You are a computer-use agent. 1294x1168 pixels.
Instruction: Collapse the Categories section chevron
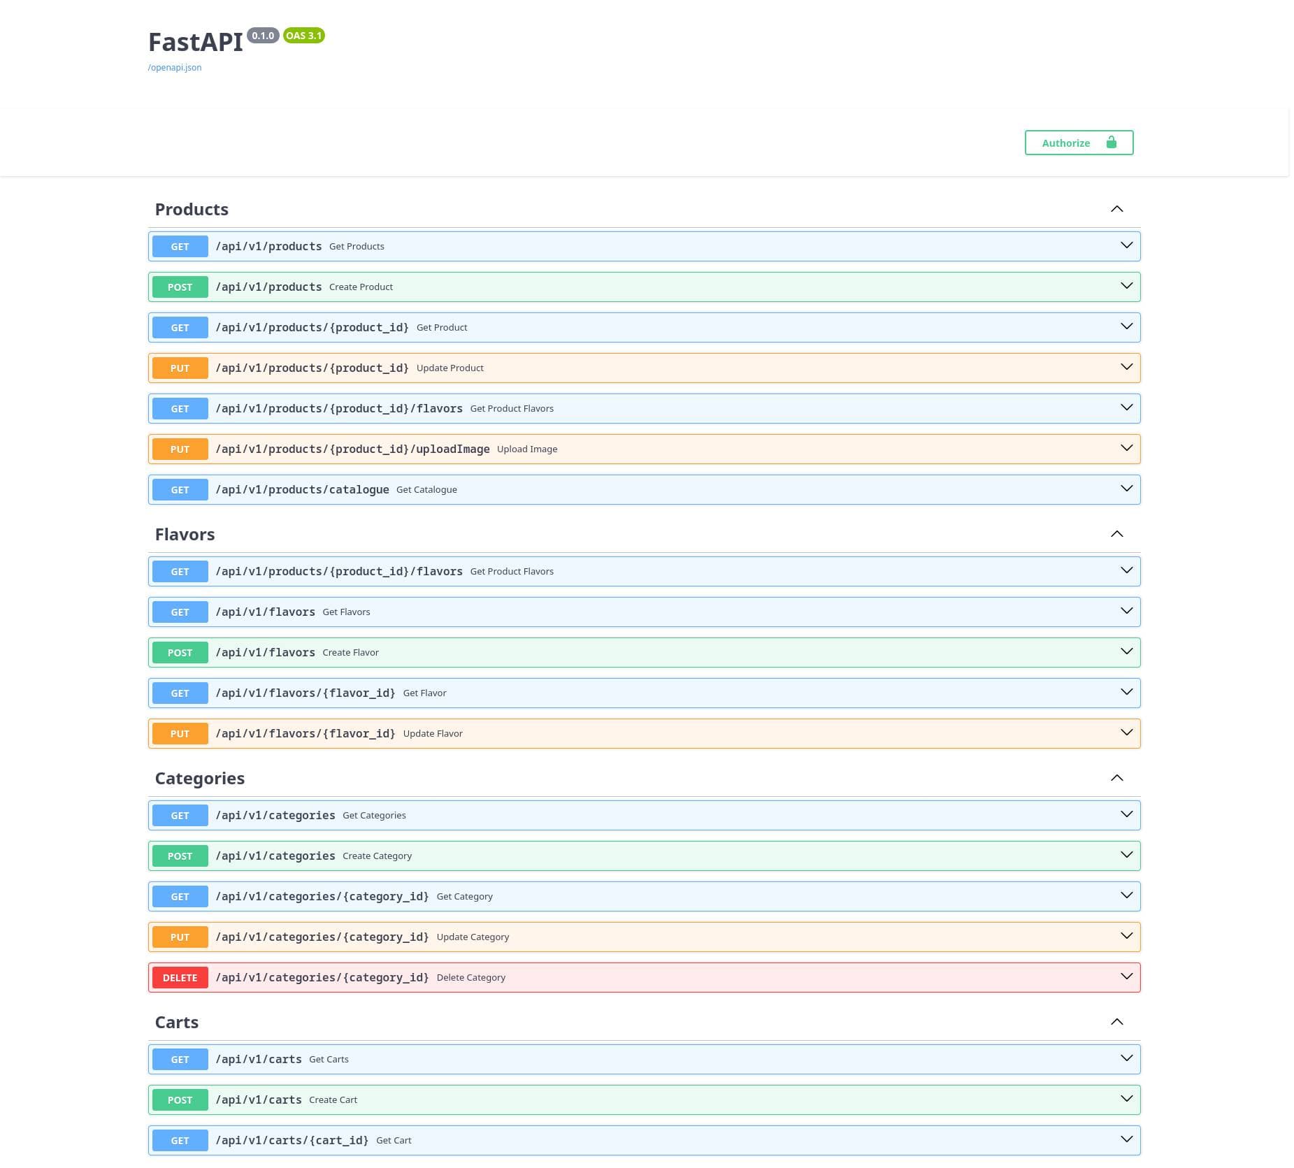point(1117,778)
